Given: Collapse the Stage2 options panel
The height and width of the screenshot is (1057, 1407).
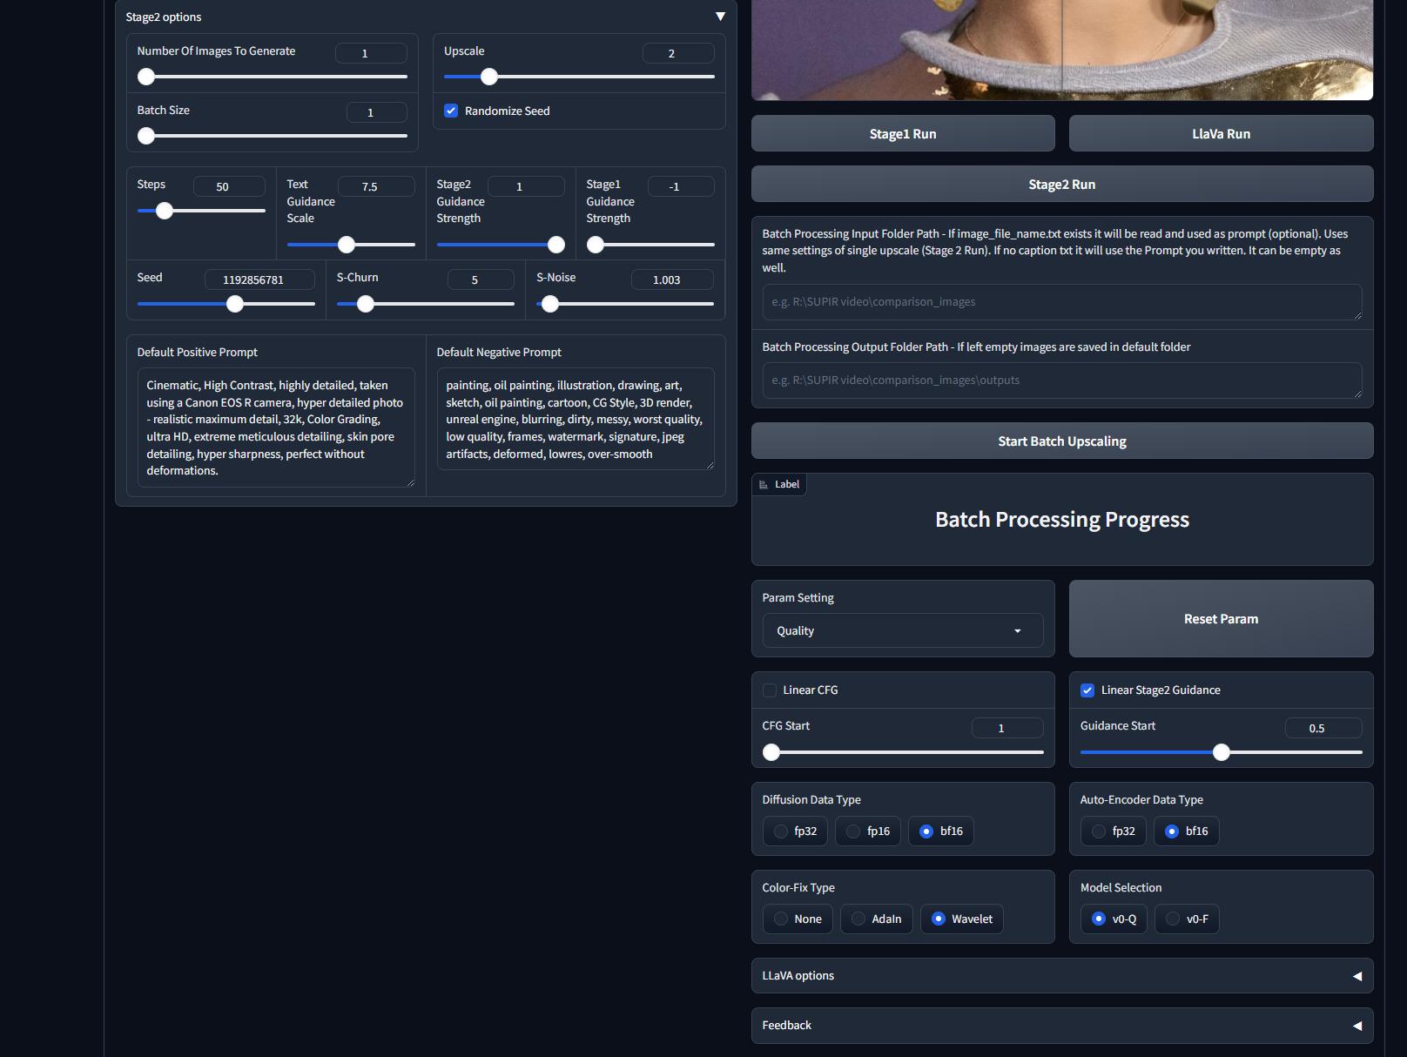Looking at the screenshot, I should click(720, 16).
